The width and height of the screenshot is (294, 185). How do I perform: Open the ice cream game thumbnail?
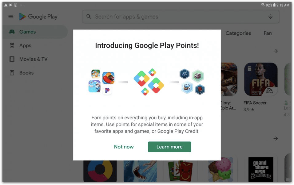(x=221, y=170)
